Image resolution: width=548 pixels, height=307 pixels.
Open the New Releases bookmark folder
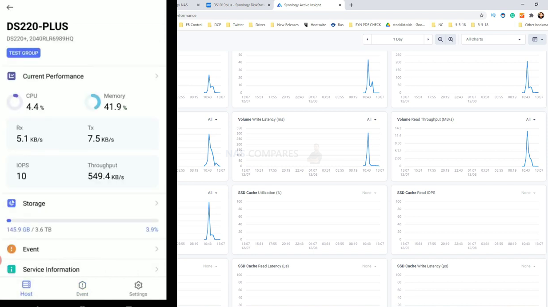coord(284,25)
